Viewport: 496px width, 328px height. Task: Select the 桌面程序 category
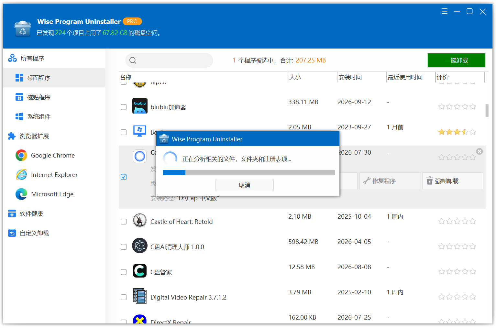click(54, 78)
